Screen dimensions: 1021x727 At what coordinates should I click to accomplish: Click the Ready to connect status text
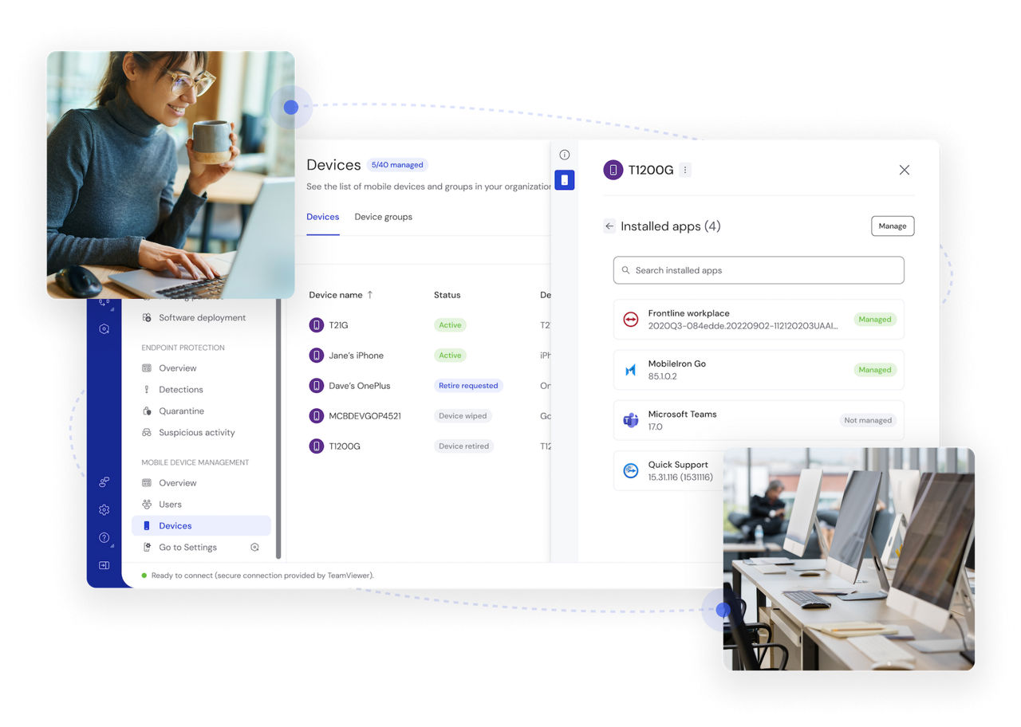click(262, 576)
